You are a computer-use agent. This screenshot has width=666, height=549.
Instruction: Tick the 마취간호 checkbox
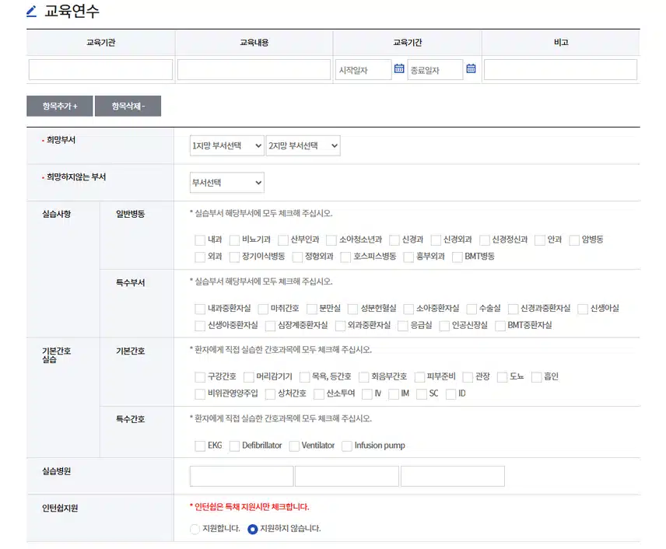263,309
